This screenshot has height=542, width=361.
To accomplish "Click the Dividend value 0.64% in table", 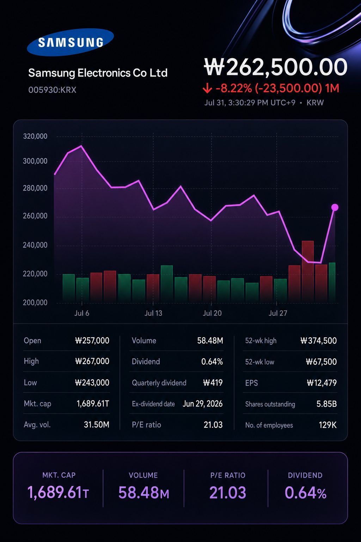I will [212, 362].
